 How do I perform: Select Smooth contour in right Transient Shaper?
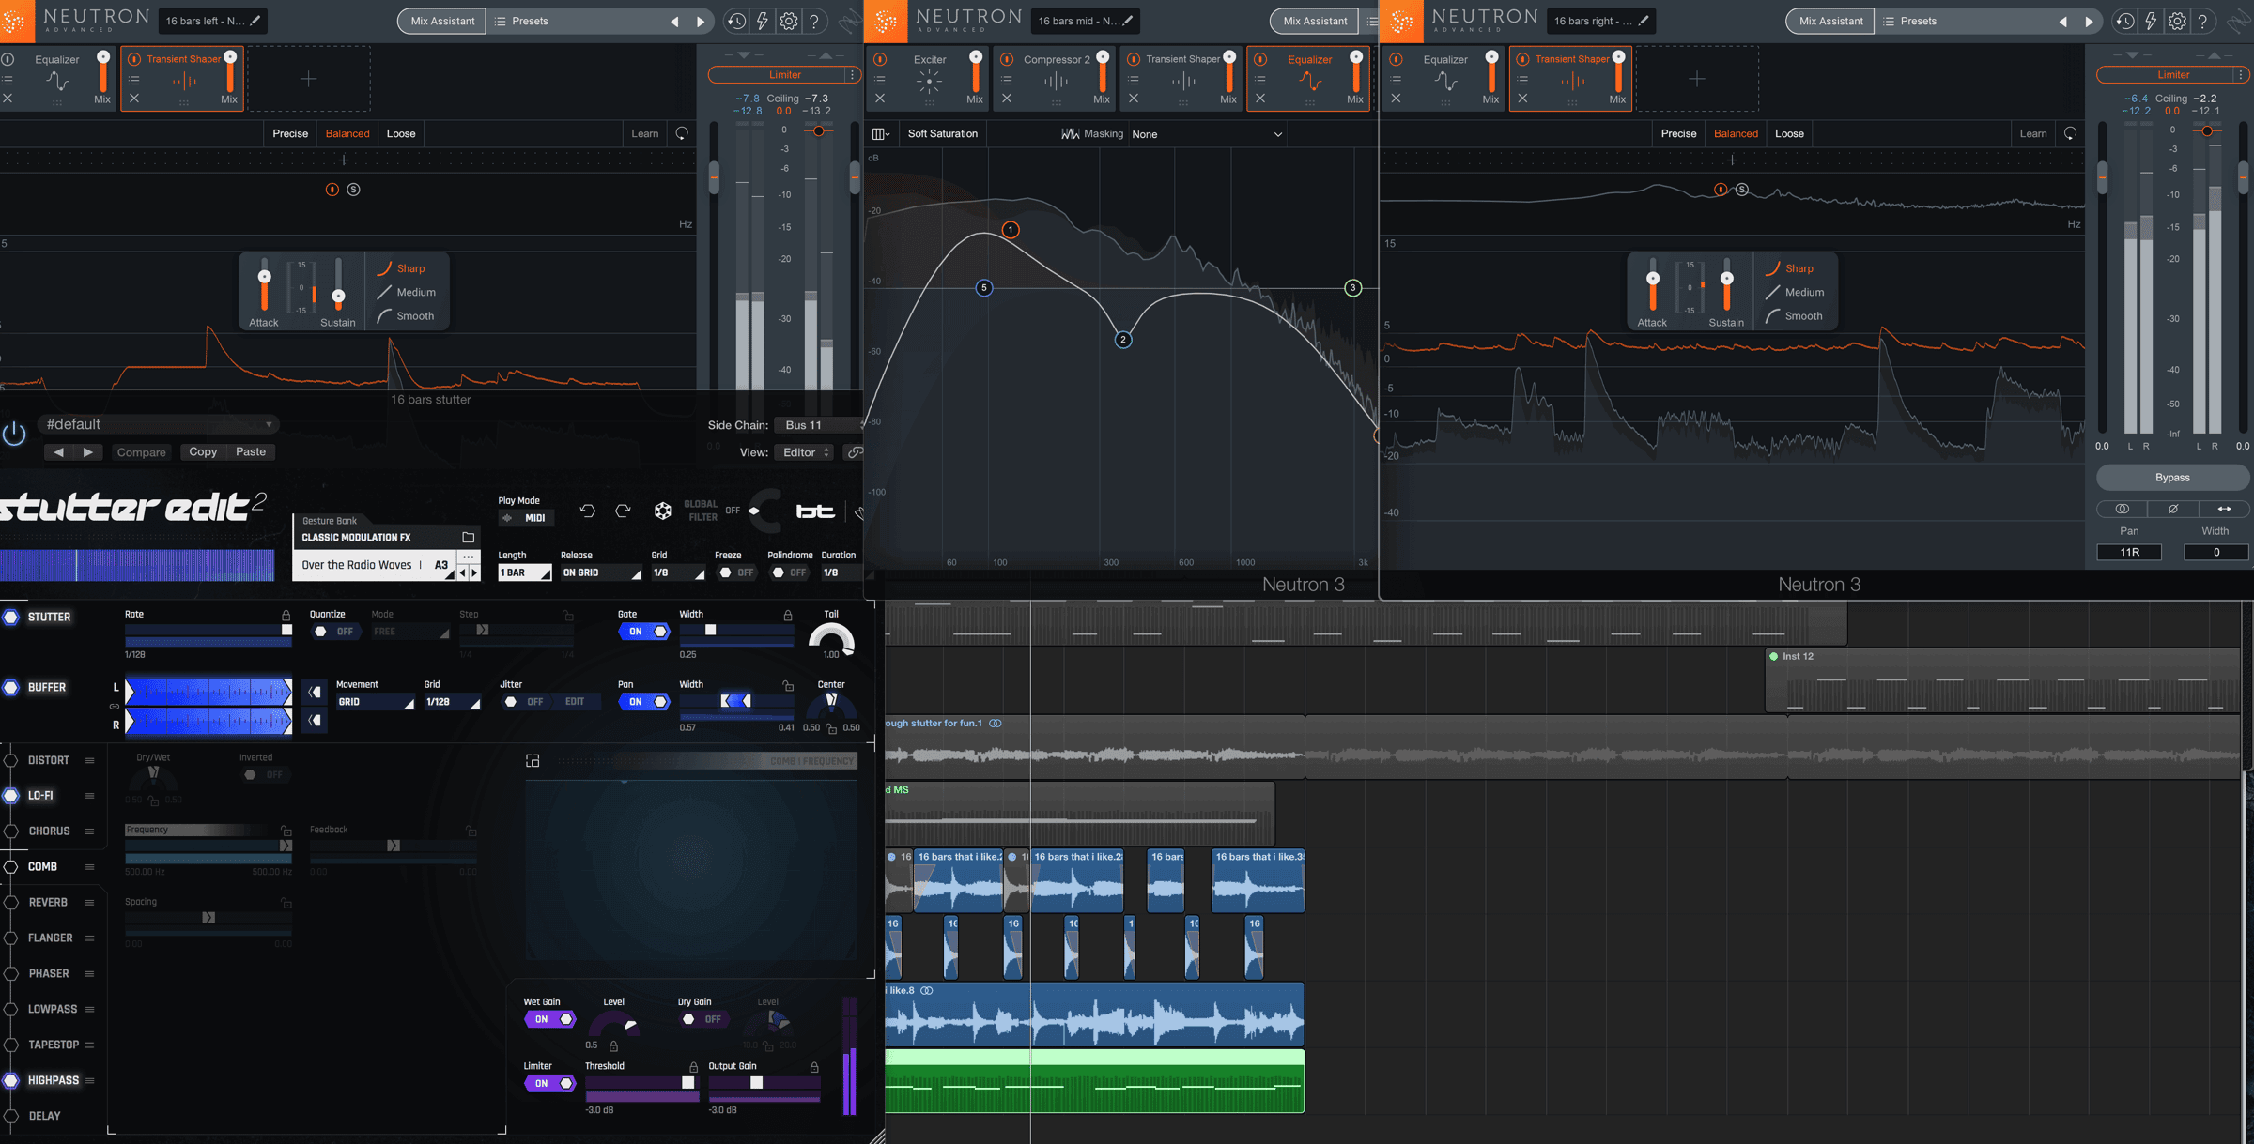pos(1794,316)
